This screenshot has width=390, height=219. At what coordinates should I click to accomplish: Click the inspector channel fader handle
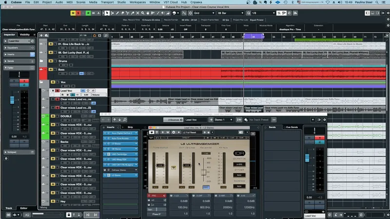pyautogui.click(x=12, y=100)
